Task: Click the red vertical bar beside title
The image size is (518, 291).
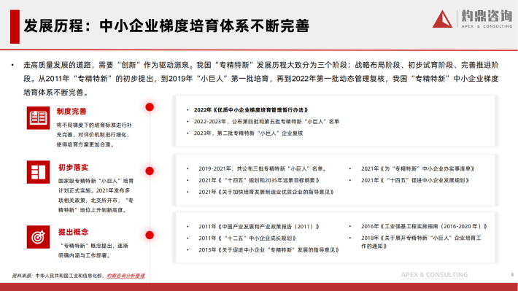Action: click(x=15, y=27)
